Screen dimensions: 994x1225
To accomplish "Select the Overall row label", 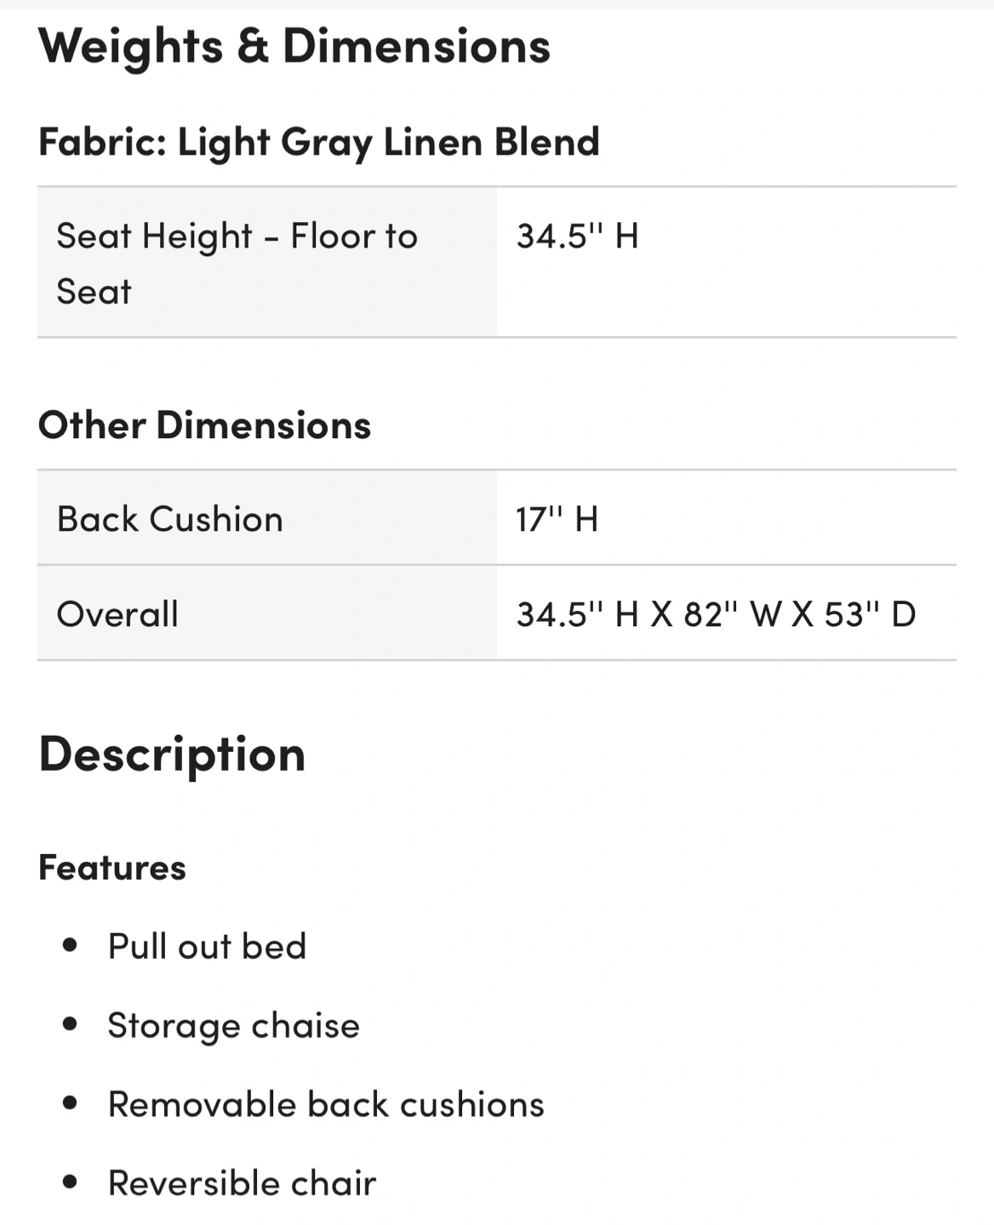I will tap(117, 614).
